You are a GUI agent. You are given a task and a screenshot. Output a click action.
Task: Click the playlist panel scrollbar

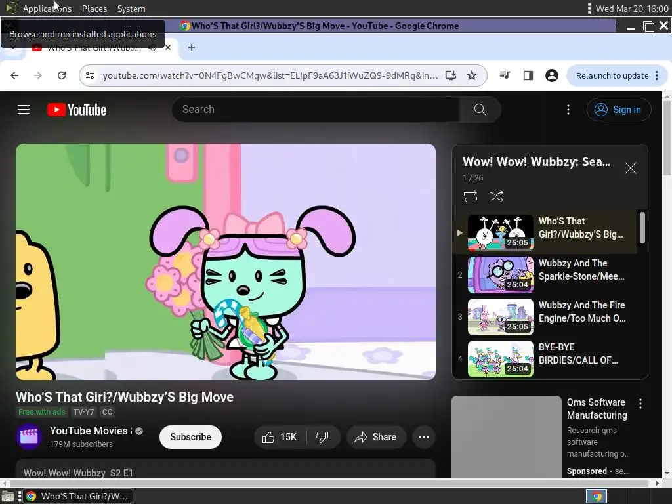point(642,228)
